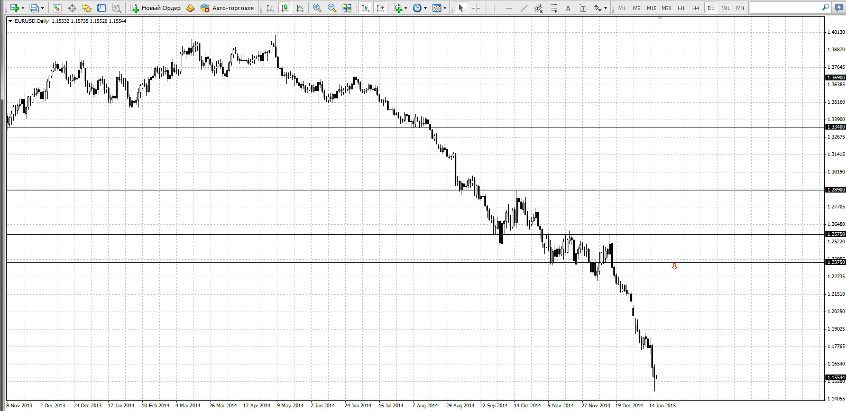Tile chart windows with grid icon

[x=347, y=8]
